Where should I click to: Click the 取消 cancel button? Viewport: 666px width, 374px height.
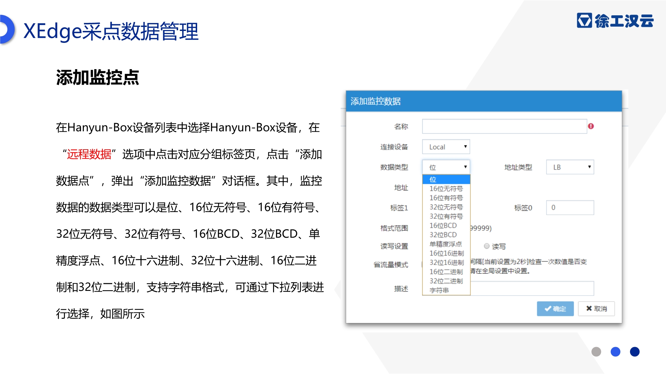click(596, 309)
